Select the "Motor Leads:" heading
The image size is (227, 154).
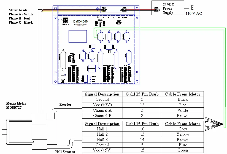pyautogui.click(x=19, y=10)
